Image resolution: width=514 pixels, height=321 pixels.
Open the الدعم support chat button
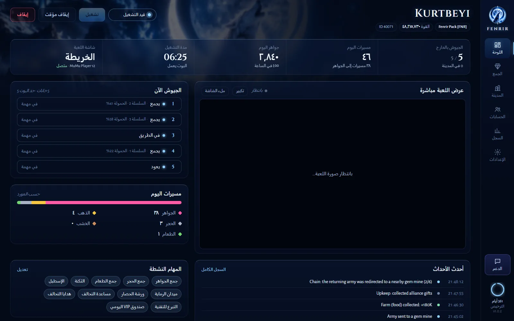click(x=497, y=265)
